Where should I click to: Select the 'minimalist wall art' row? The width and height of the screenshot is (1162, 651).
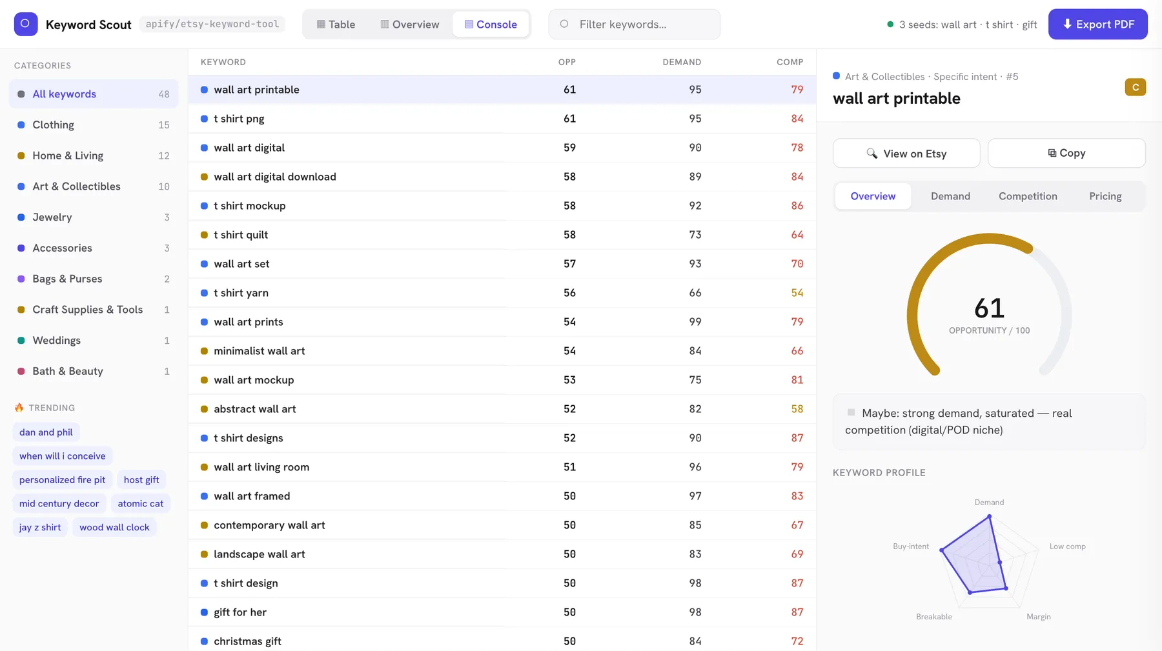(502, 351)
